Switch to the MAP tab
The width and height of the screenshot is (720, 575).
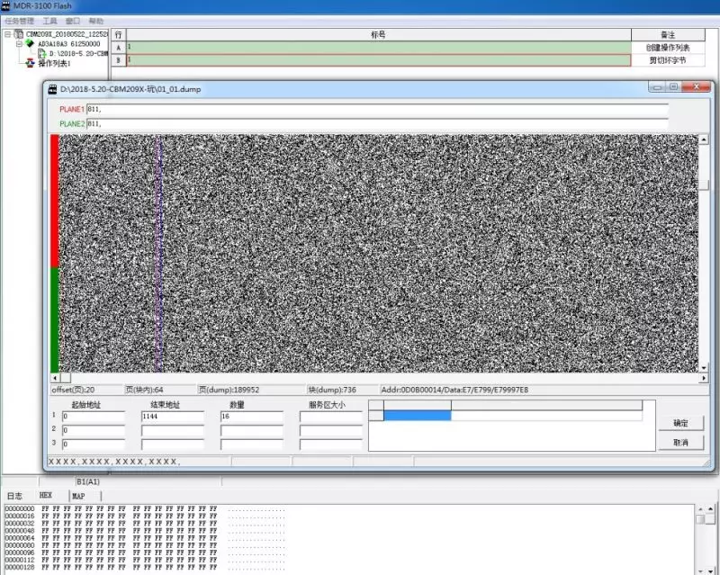(78, 496)
